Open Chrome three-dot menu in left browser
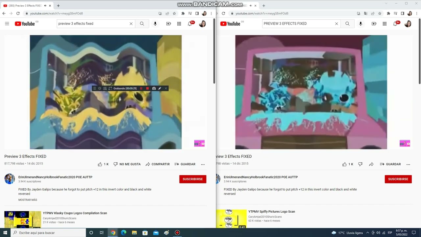 tap(211, 13)
